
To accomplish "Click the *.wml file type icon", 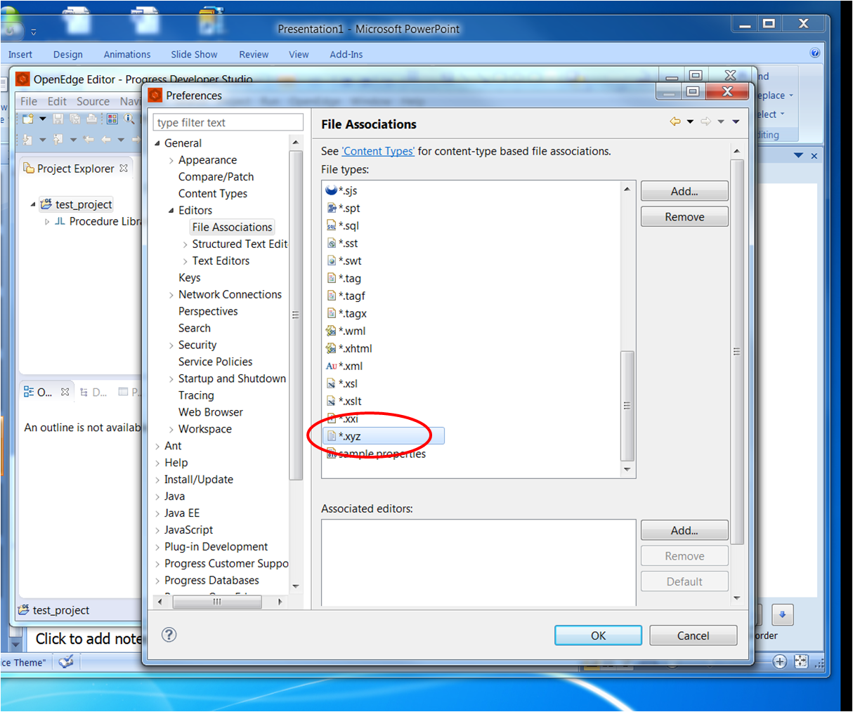I will click(x=332, y=331).
